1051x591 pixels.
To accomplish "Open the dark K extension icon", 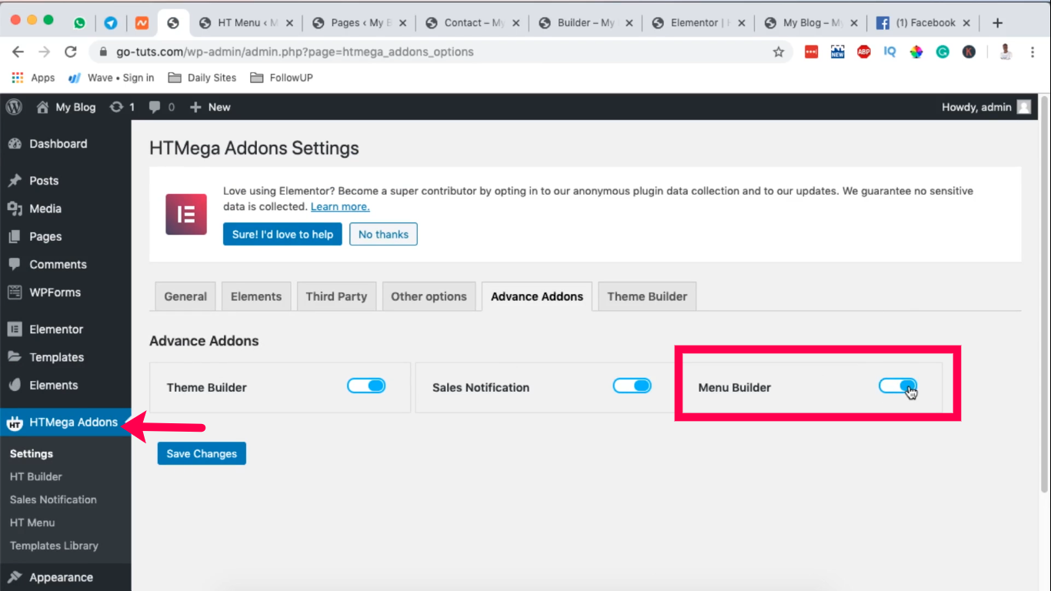I will [969, 52].
